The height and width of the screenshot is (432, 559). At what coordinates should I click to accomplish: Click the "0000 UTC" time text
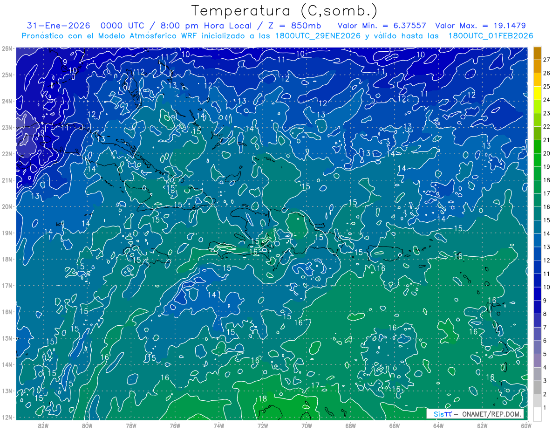(x=122, y=26)
